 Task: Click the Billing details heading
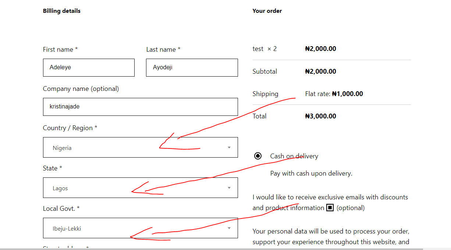click(62, 11)
